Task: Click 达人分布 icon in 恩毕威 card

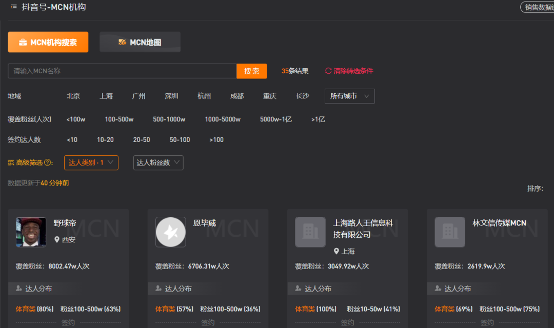Action: point(159,289)
